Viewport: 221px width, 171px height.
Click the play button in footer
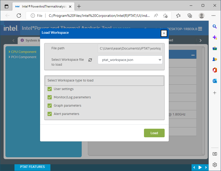click(x=200, y=167)
